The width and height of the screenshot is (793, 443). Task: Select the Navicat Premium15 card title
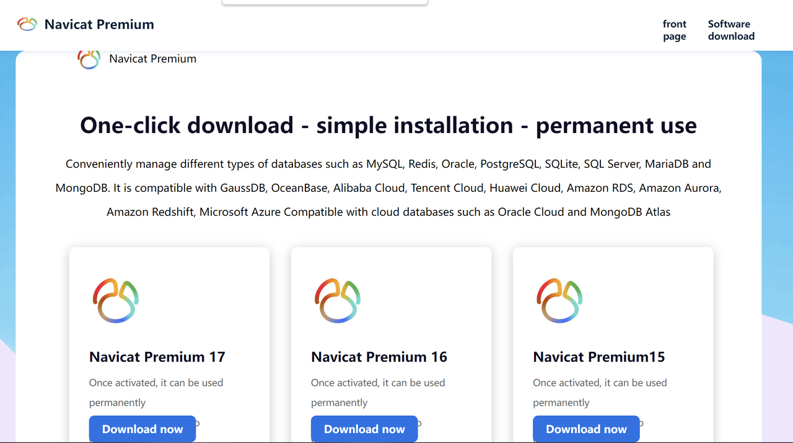[599, 357]
